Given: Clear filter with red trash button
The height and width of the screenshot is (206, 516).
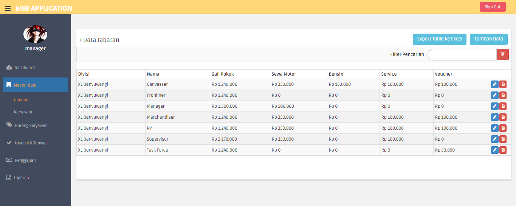Looking at the screenshot, I should [x=502, y=54].
